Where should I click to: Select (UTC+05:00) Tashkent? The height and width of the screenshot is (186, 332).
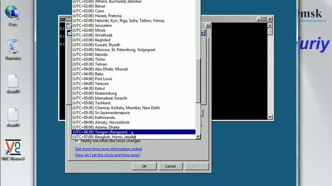[x=134, y=103]
